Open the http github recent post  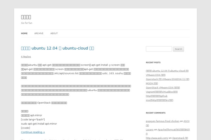coord(156,96)
